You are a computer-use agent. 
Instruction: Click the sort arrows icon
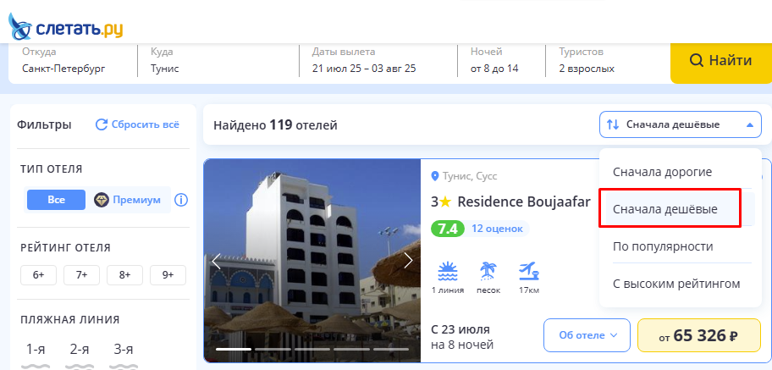[x=613, y=124]
